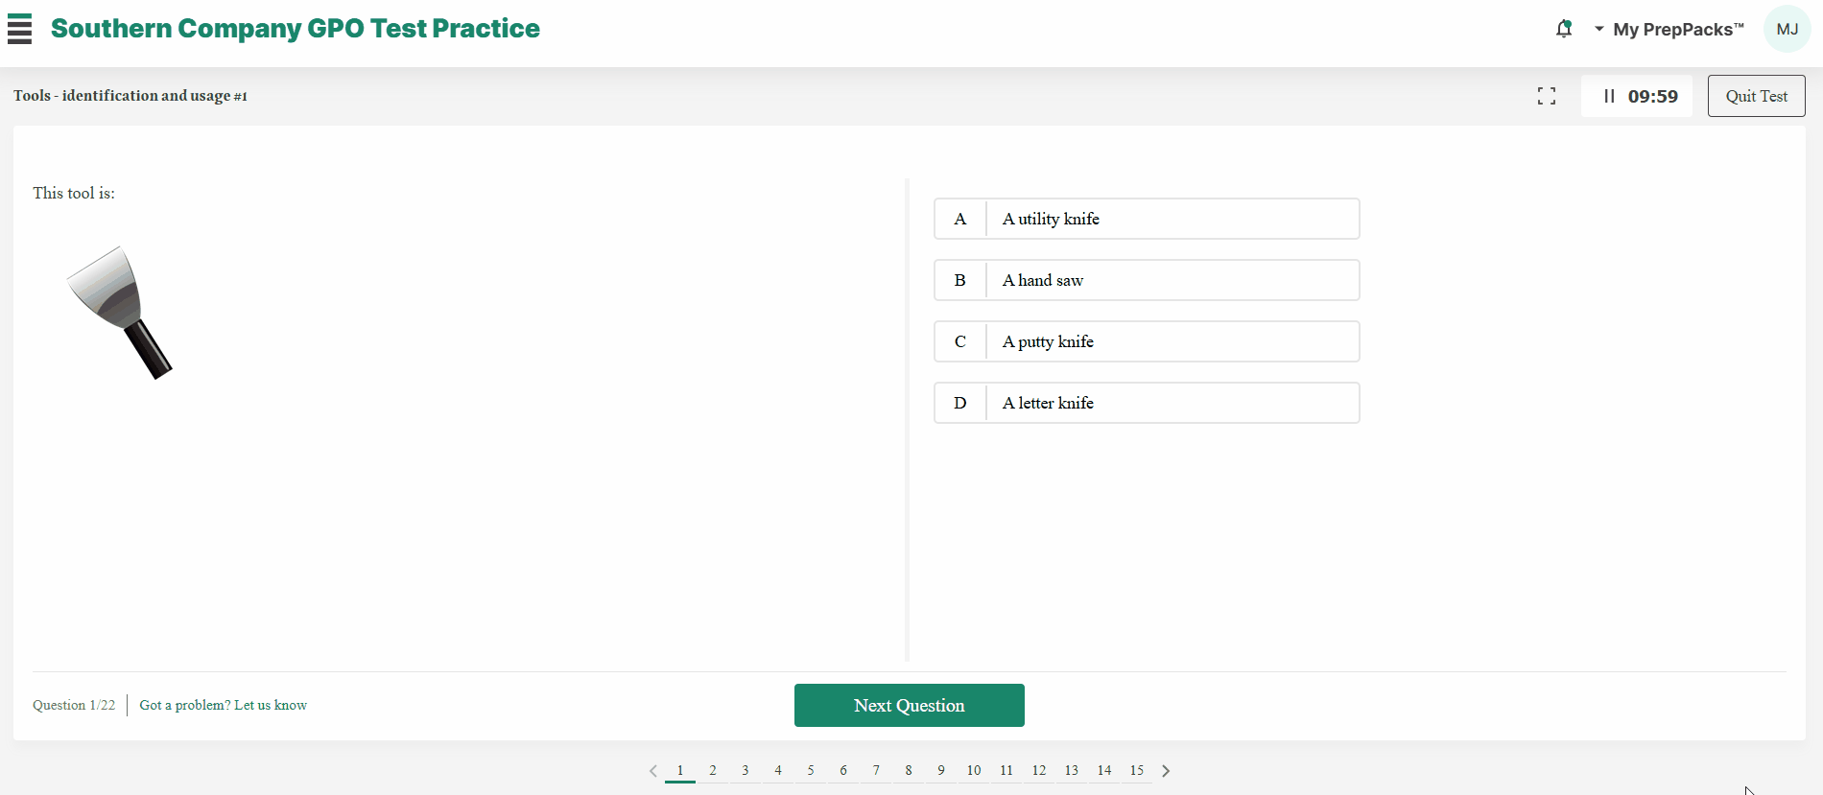Click Southern Company GPO Test Practice title
The image size is (1823, 795).
point(296,29)
